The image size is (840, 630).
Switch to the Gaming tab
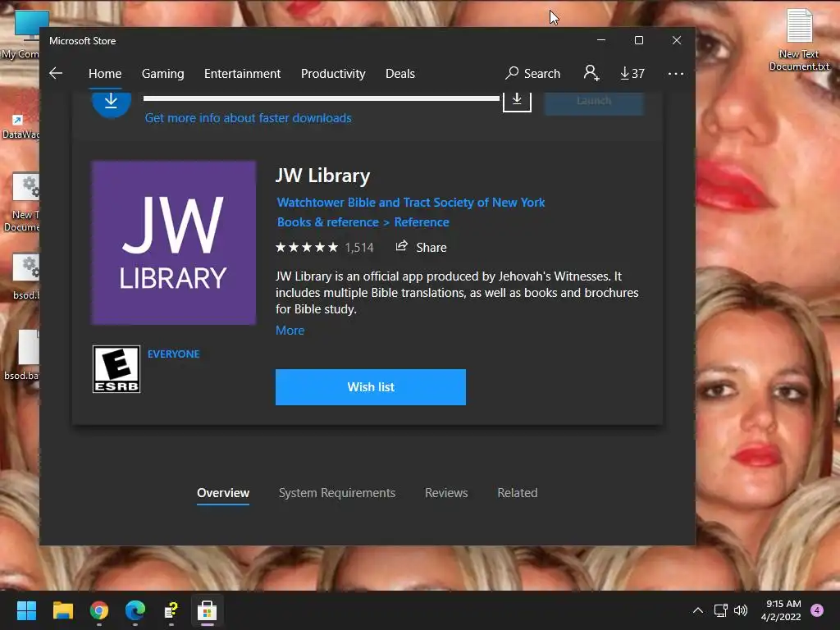(163, 73)
